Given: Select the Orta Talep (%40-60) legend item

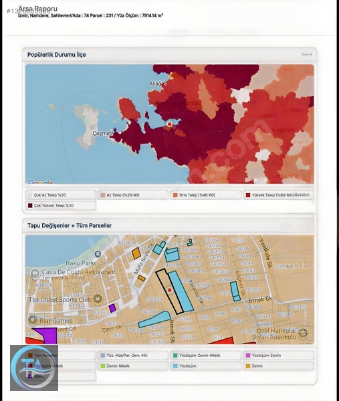Looking at the screenshot, I should (206, 195).
